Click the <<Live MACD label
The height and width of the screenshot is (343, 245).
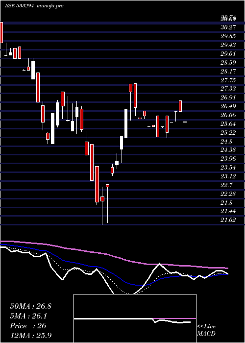pyautogui.click(x=206, y=330)
